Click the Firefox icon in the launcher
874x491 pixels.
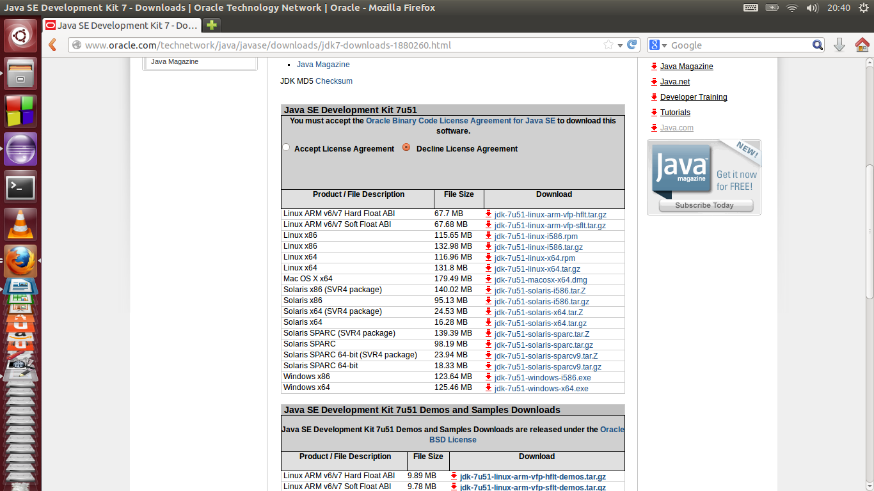[21, 261]
